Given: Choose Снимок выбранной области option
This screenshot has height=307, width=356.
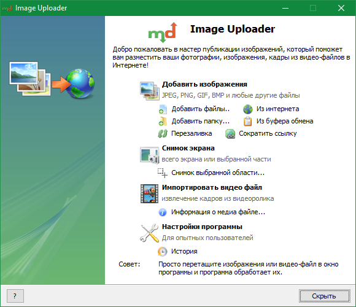Looking at the screenshot, I should [x=218, y=173].
